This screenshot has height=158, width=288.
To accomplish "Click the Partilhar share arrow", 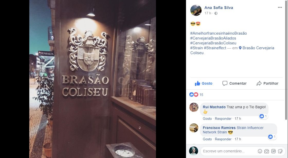I will click(259, 83).
